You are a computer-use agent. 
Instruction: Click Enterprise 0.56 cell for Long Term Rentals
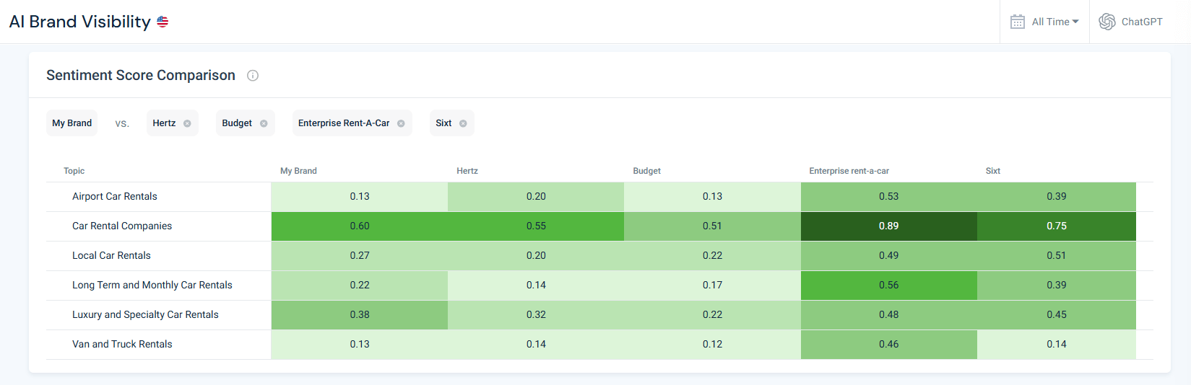pyautogui.click(x=888, y=285)
